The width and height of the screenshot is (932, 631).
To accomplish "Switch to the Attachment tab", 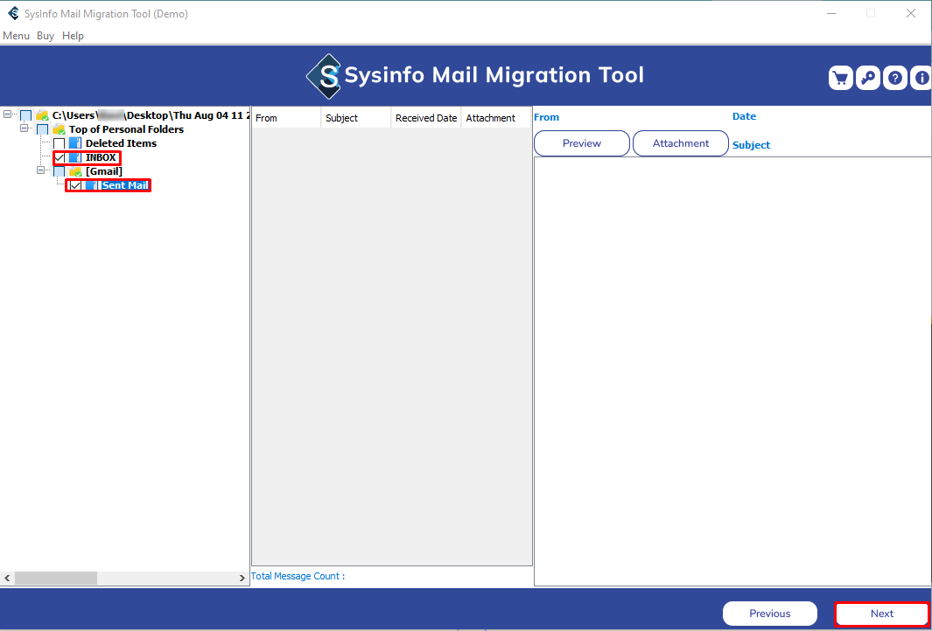I will pos(681,143).
